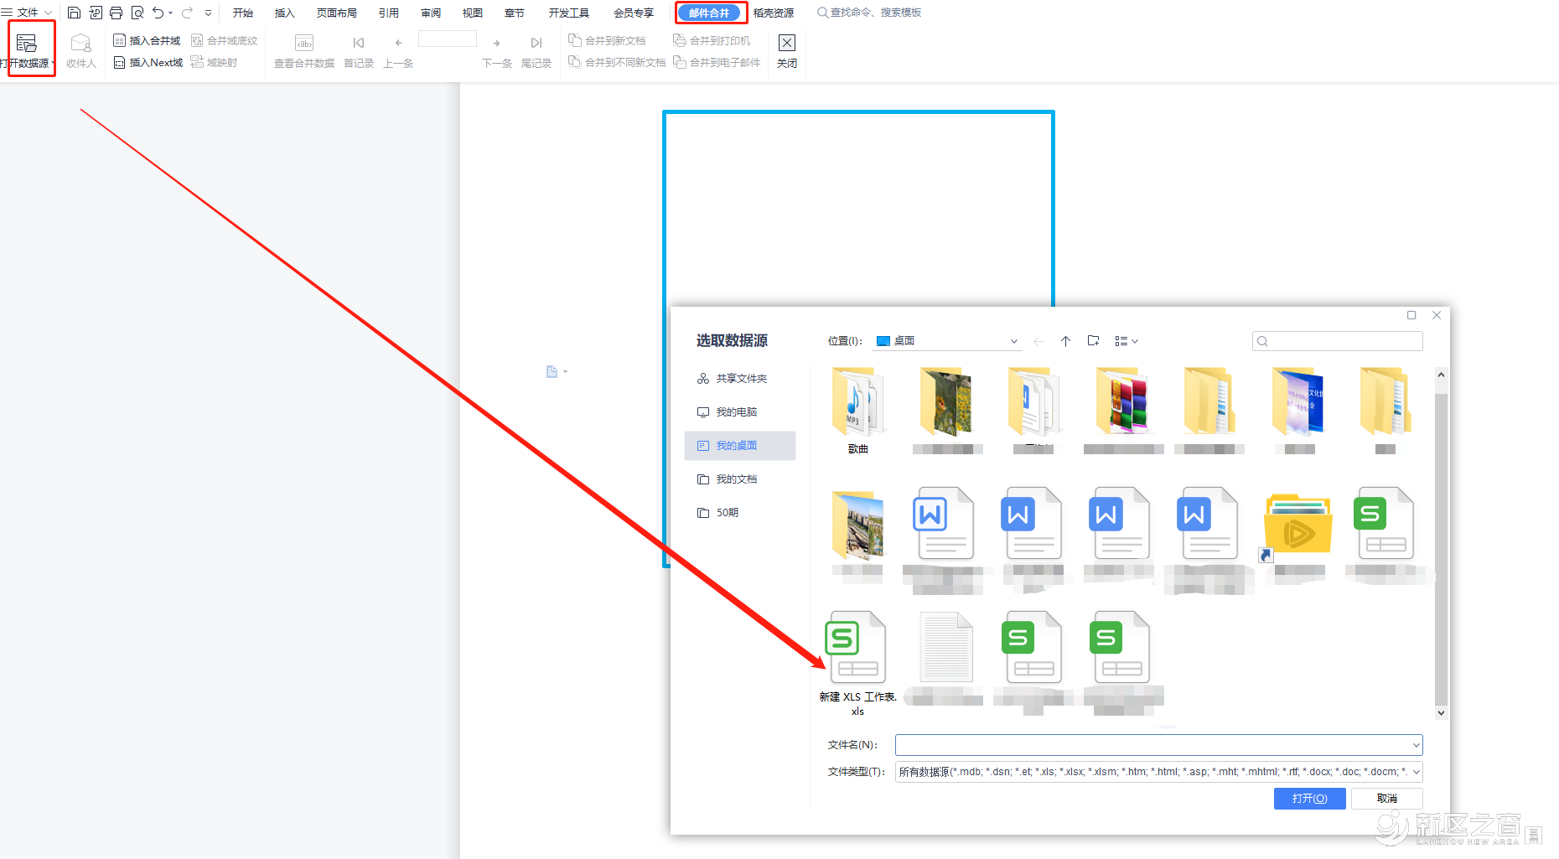Click the save icon in quick access toolbar

coord(74,13)
